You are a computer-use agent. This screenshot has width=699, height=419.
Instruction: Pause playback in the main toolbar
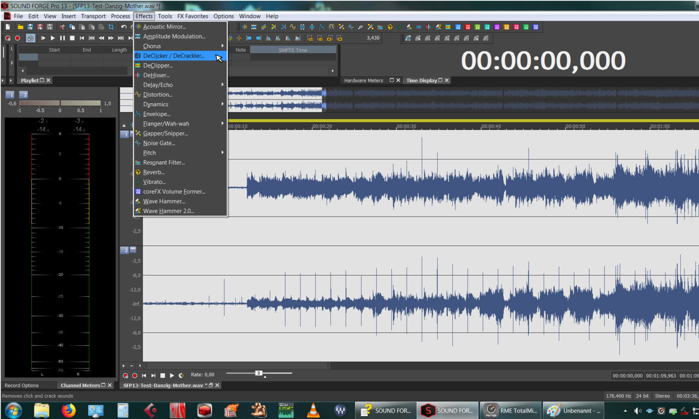(62, 38)
